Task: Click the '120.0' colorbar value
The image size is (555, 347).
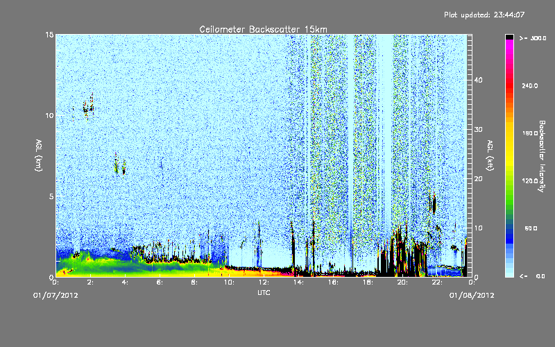Action: (530, 181)
